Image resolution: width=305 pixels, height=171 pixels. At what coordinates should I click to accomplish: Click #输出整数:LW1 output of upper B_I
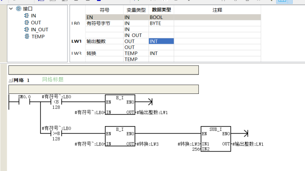[152, 112]
